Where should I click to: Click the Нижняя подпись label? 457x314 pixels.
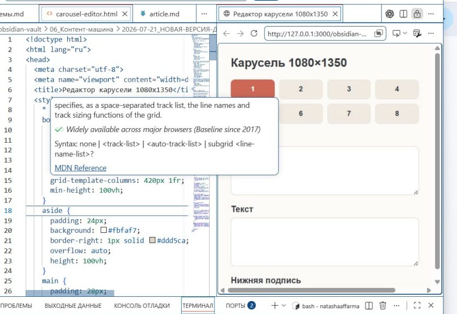pyautogui.click(x=266, y=281)
